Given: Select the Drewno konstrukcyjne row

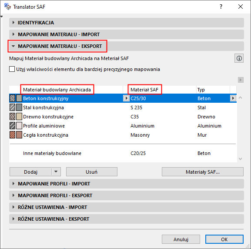Looking at the screenshot, I should [123, 117].
